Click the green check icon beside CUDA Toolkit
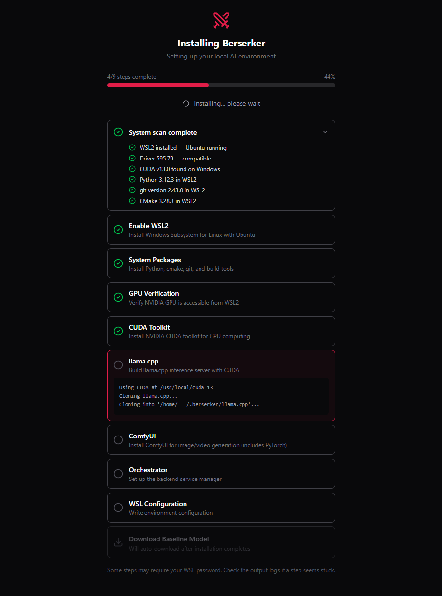442x596 pixels. point(118,331)
